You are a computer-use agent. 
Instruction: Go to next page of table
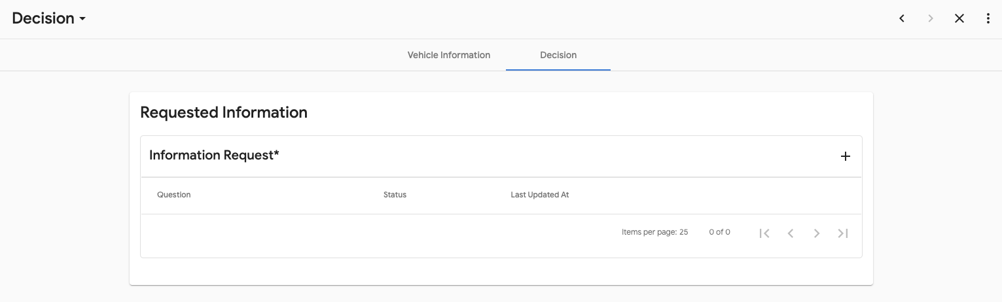[x=817, y=233]
